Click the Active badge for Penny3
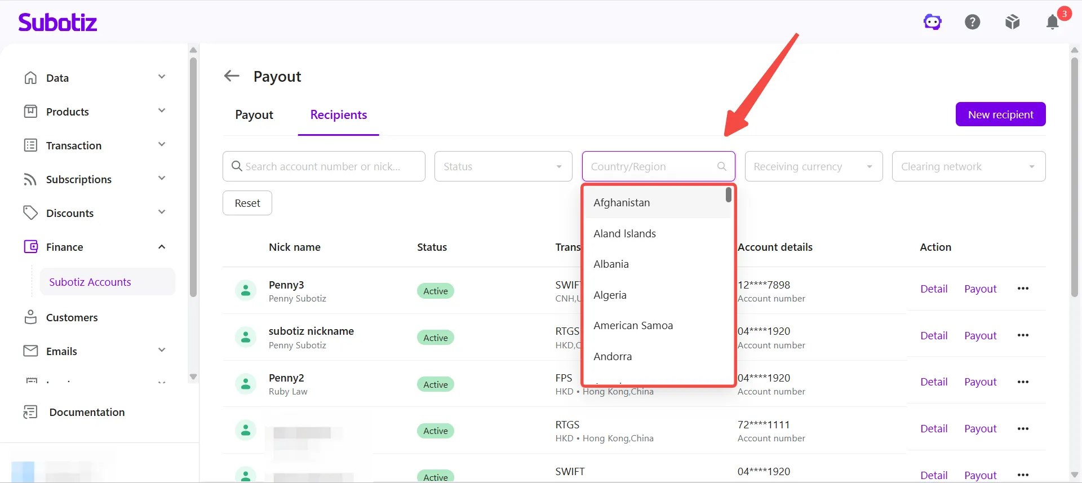 pyautogui.click(x=436, y=291)
